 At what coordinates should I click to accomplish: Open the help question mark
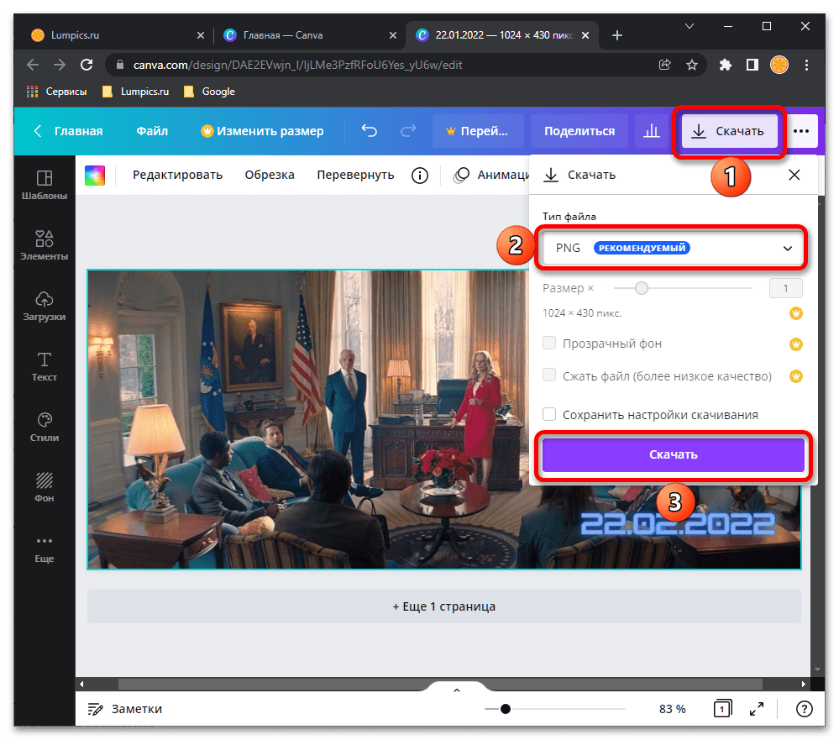click(805, 708)
